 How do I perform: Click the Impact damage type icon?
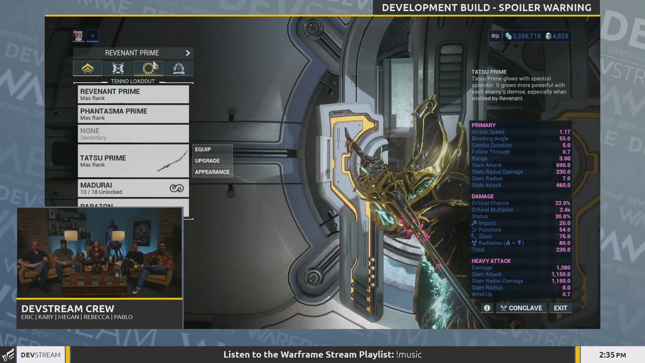(474, 223)
